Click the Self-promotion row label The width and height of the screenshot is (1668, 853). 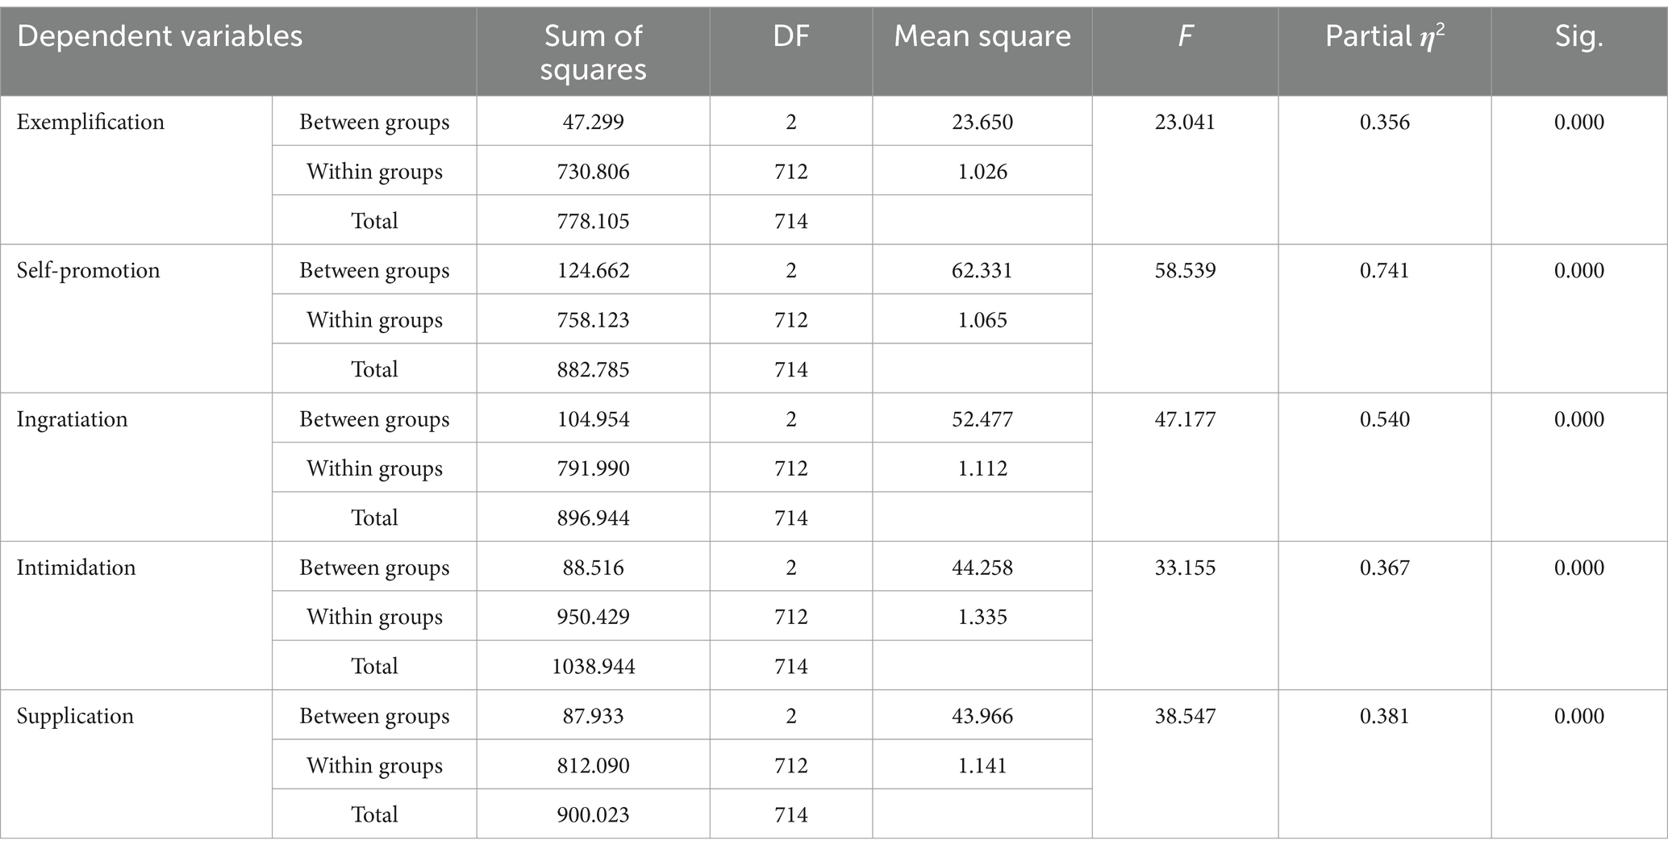tap(88, 271)
